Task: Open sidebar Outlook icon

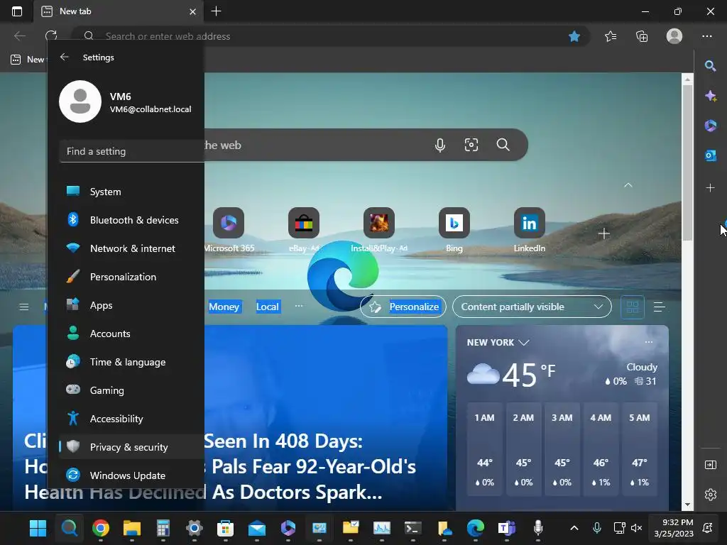Action: pyautogui.click(x=710, y=155)
